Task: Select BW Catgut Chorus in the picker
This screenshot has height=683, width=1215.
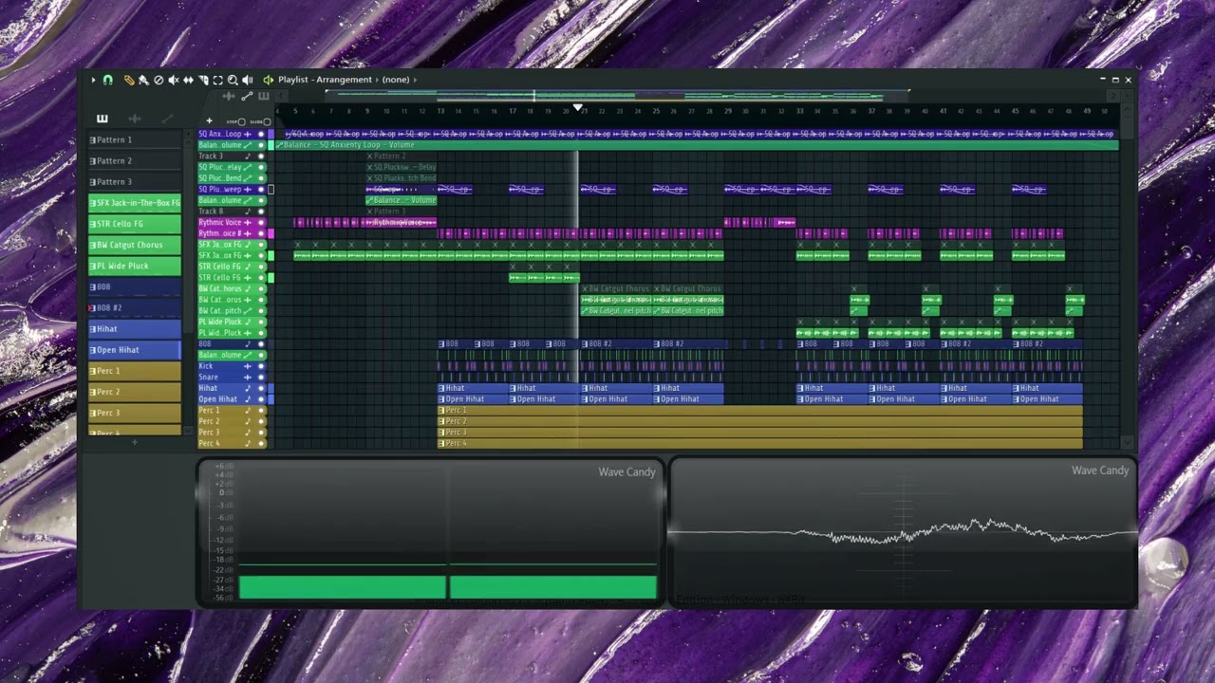Action: pos(135,245)
